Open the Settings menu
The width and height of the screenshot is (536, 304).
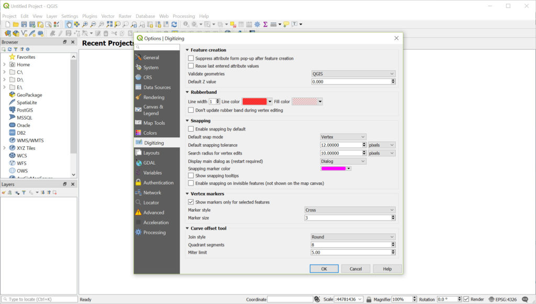tap(70, 16)
